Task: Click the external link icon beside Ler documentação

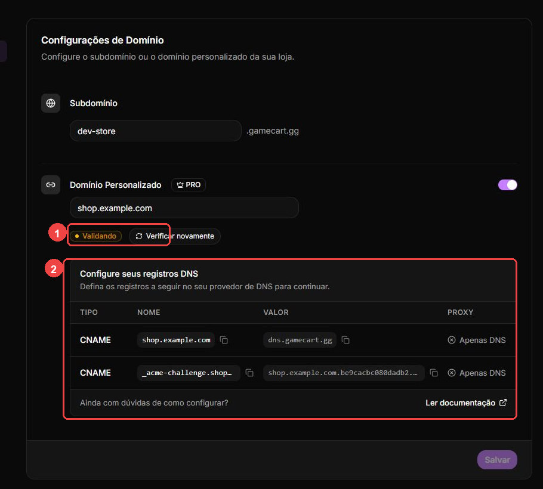Action: [x=503, y=403]
